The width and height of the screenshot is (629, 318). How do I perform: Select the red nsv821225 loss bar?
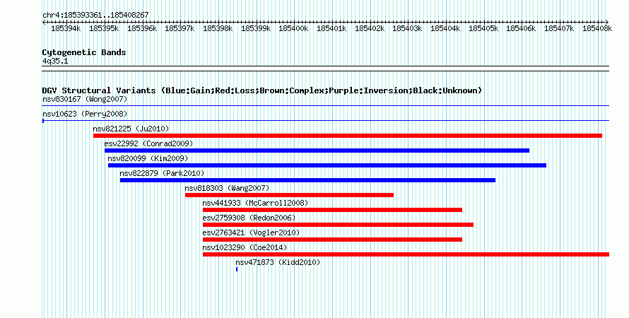pyautogui.click(x=348, y=136)
